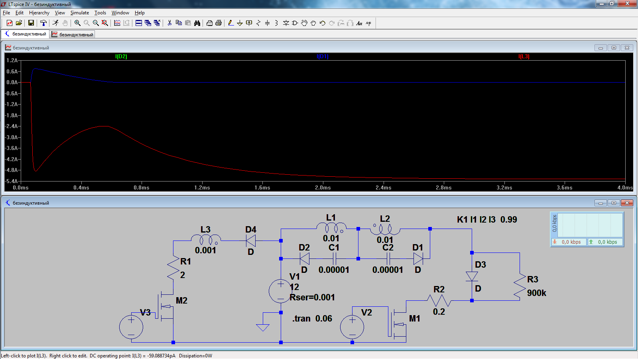638x359 pixels.
Task: Click the Save file toolbar icon
Action: click(x=31, y=23)
